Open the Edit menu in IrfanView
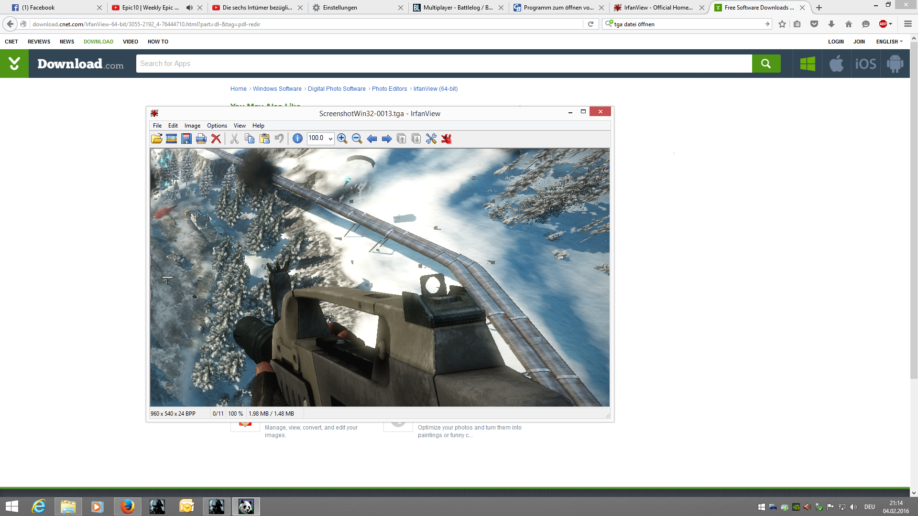Screen dimensions: 918x516 173,126
